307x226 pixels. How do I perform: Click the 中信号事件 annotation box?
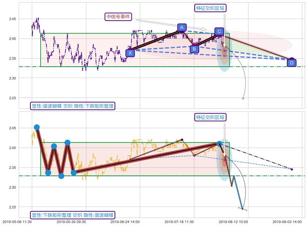pos(118,16)
